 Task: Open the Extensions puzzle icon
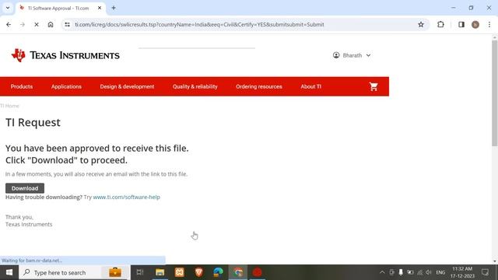tap(440, 24)
